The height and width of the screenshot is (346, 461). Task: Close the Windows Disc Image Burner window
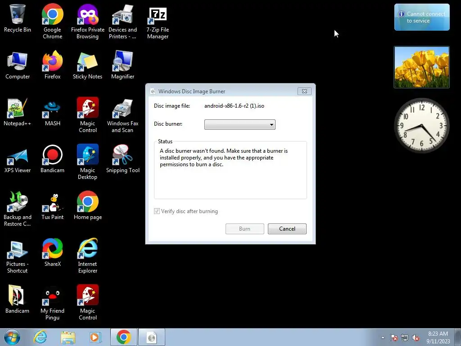coord(304,91)
